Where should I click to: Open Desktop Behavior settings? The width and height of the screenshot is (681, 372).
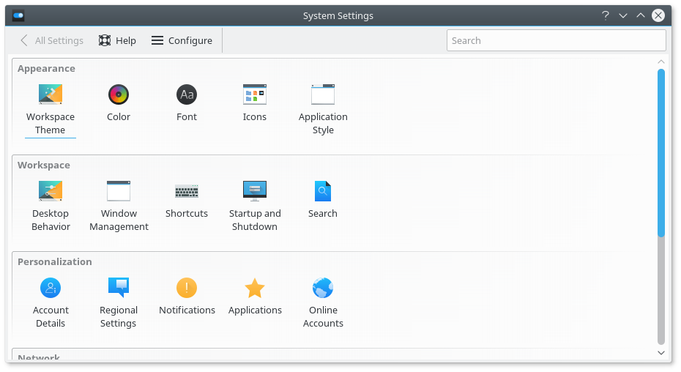(x=51, y=206)
